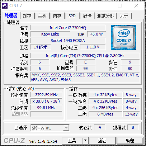This screenshot has width=146, height=146.
Task: Click the instruction set field listing MMX, SSE
Action: coord(85,77)
